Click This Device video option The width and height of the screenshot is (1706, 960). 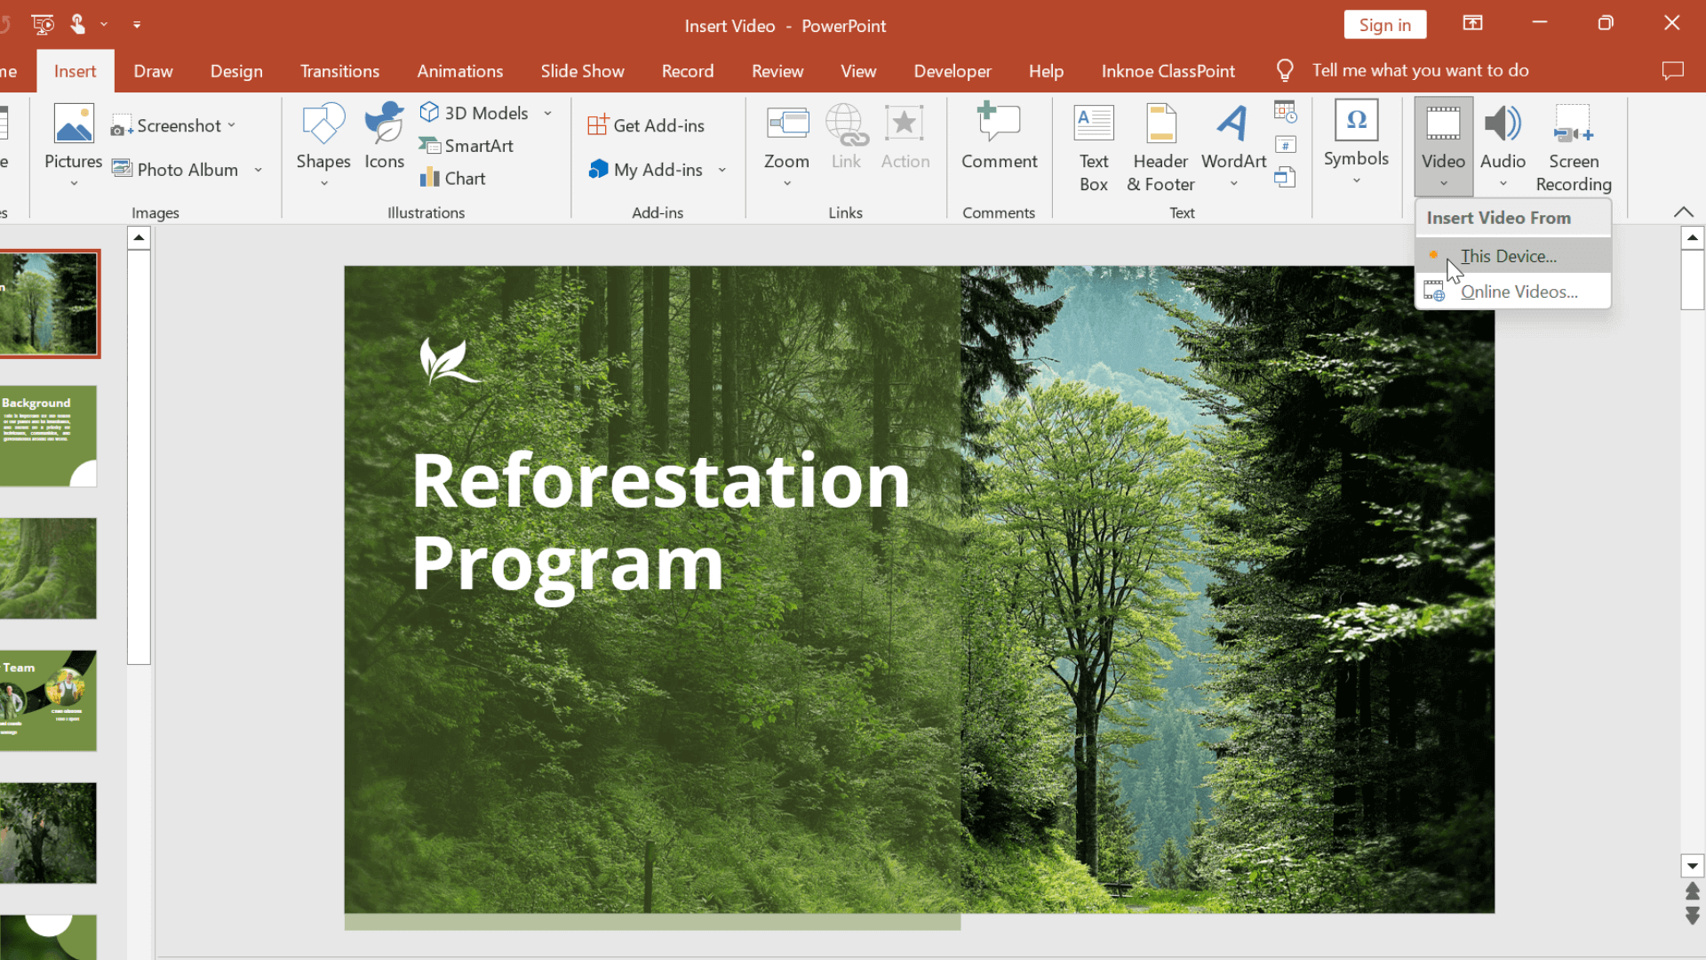[x=1508, y=255]
